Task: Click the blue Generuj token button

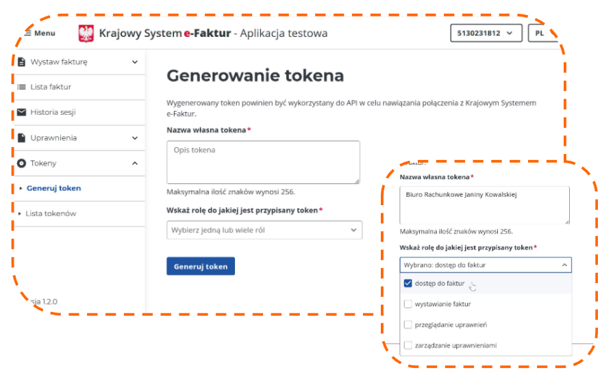Action: click(x=201, y=266)
